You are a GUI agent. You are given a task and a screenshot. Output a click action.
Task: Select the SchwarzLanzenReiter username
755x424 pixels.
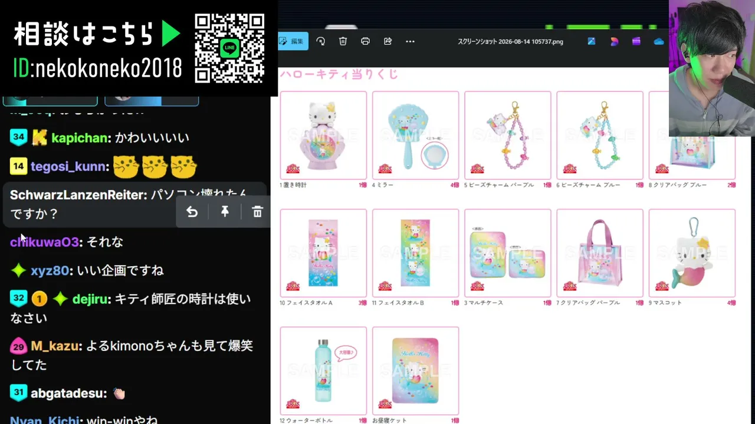pyautogui.click(x=77, y=195)
